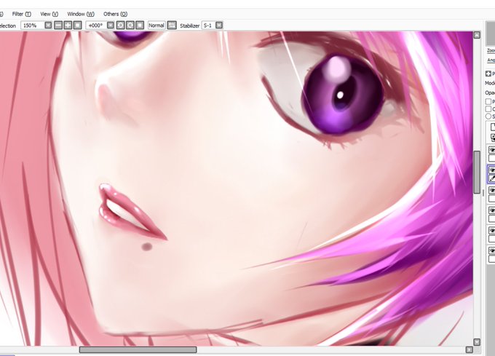The image size is (495, 356).
Task: Toggle the bottom-most visible layer eye icon
Action: (x=492, y=251)
